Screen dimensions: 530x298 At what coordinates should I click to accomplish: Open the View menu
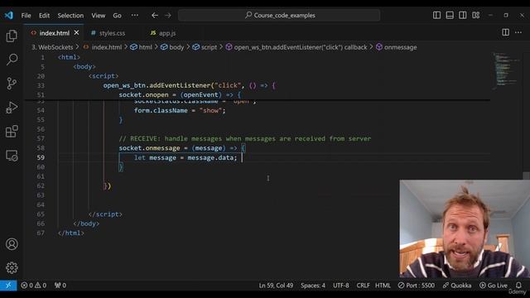(98, 16)
